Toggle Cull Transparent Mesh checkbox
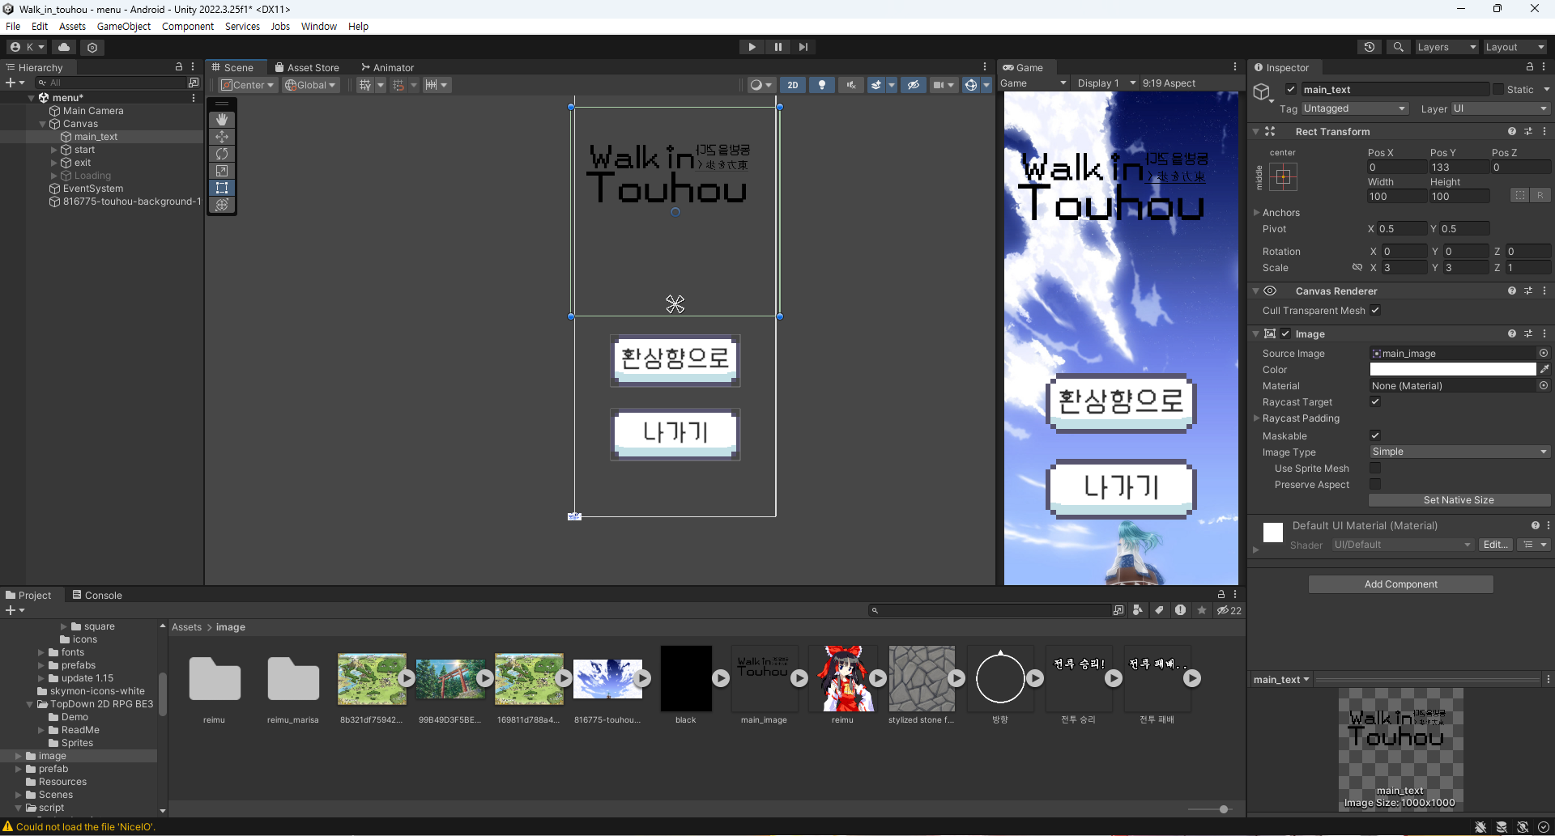Image resolution: width=1555 pixels, height=836 pixels. [x=1375, y=310]
